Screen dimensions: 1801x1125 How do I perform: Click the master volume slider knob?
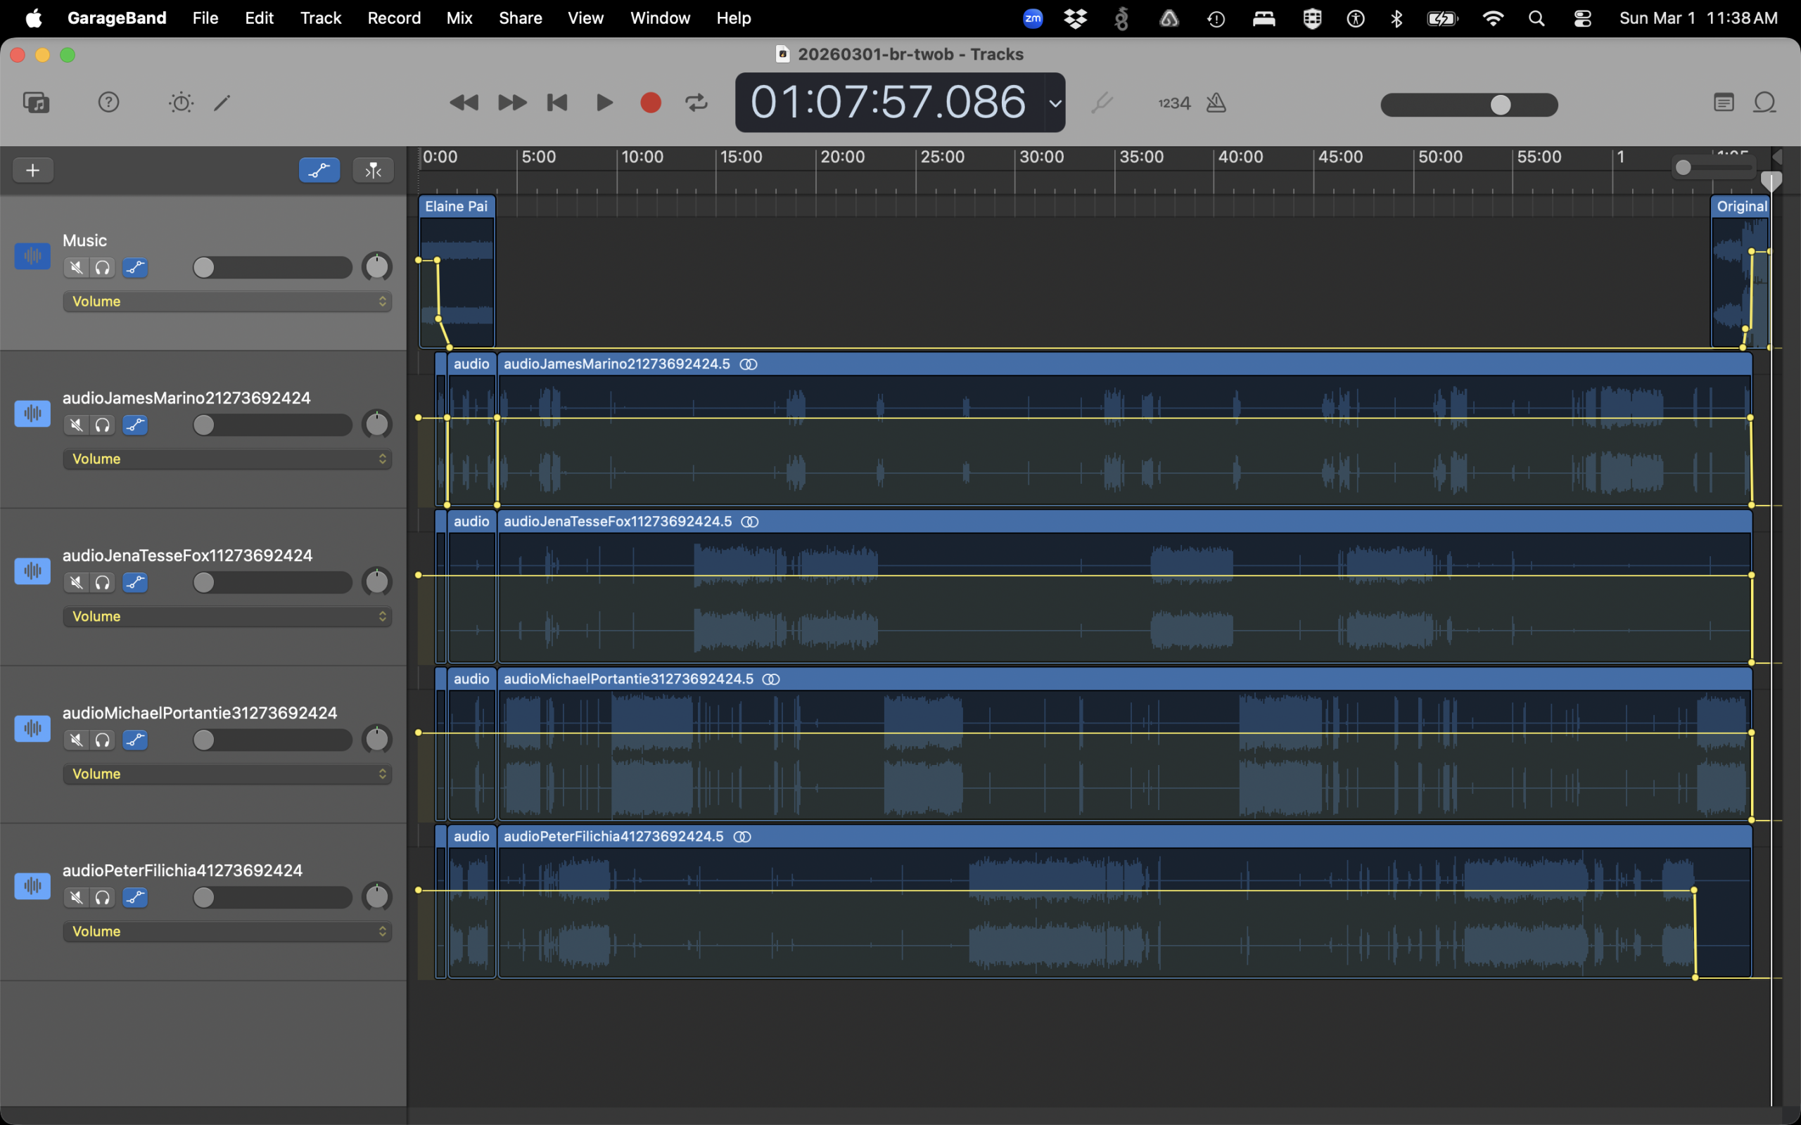[x=1501, y=105]
